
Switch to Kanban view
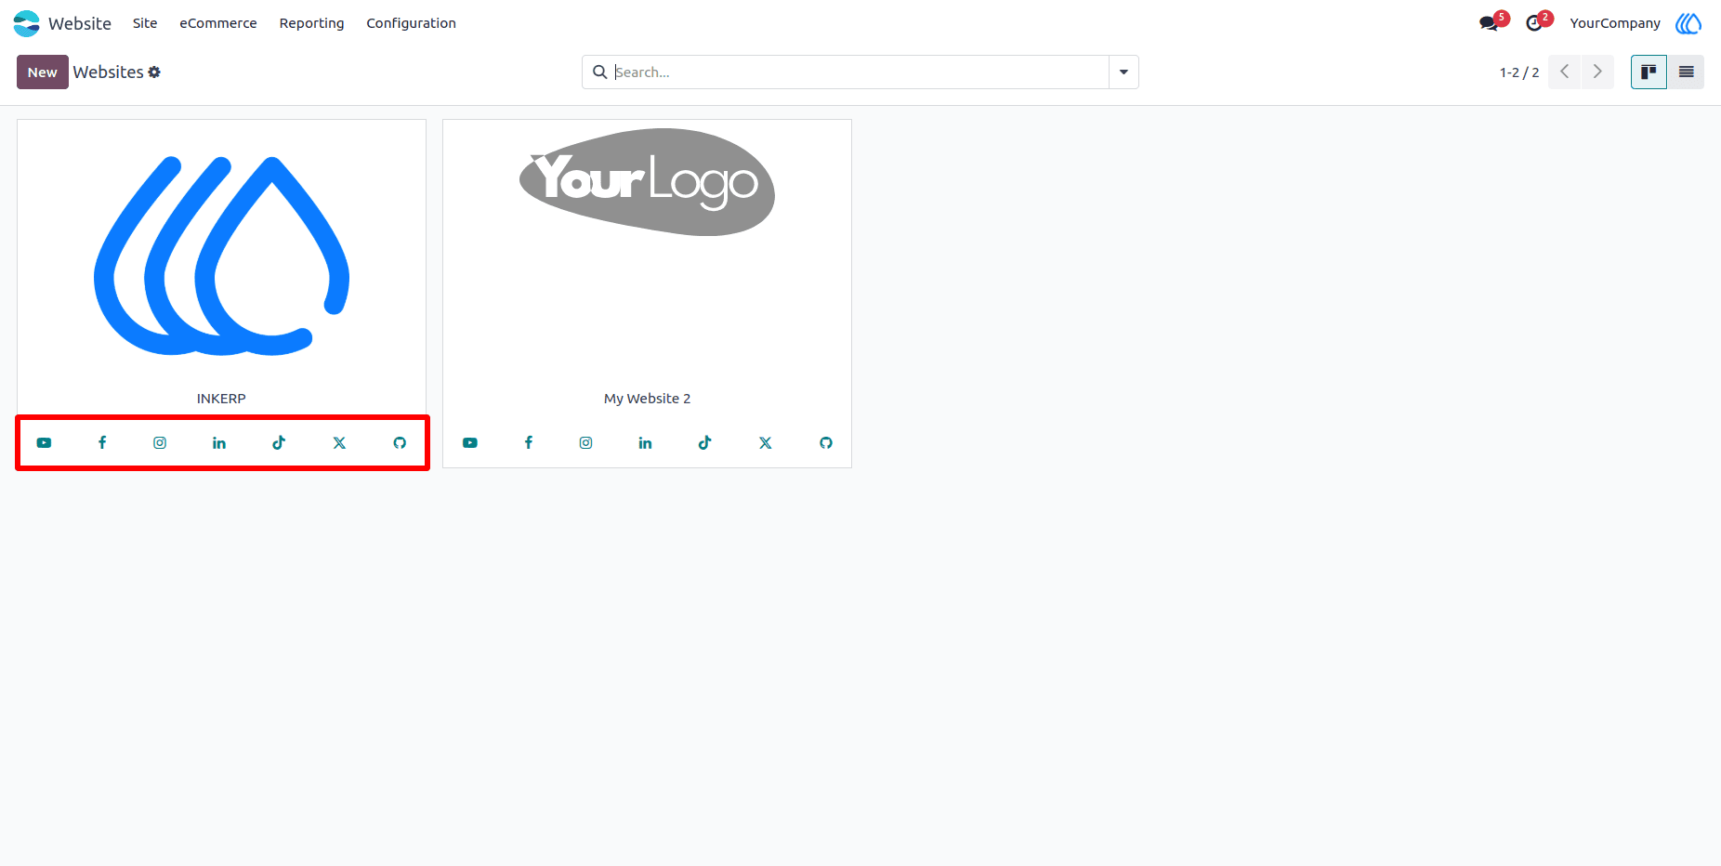coord(1649,72)
